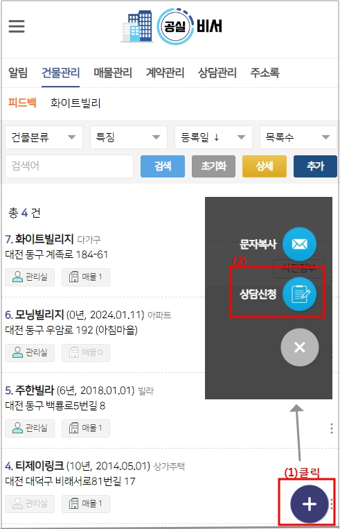The height and width of the screenshot is (529, 340).
Task: Select the 피드백 sub-tab
Action: (x=22, y=102)
